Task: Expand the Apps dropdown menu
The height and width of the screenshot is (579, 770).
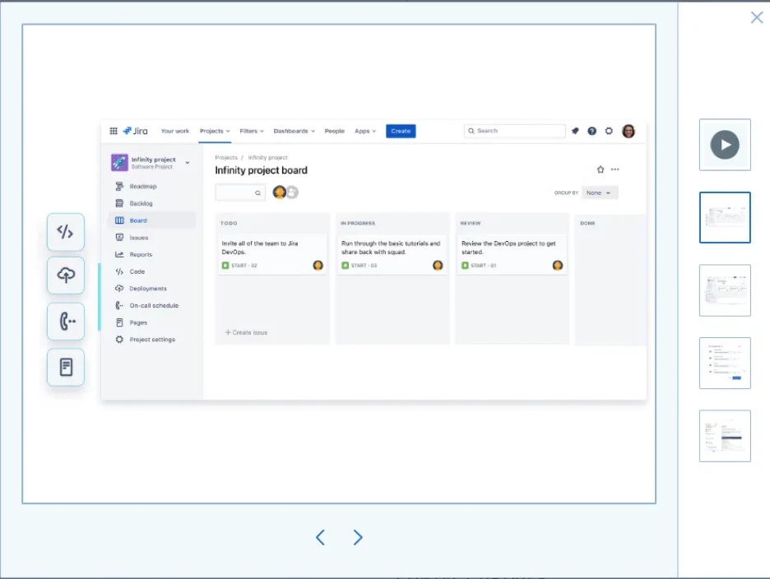Action: click(x=365, y=131)
